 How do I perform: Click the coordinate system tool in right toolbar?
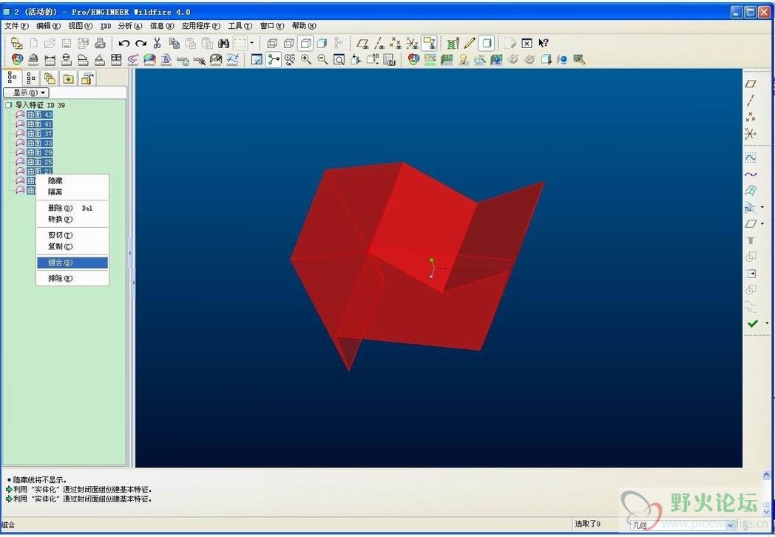[751, 133]
